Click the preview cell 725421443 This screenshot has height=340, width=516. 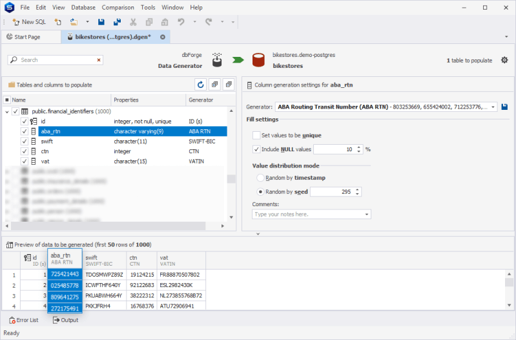(x=65, y=274)
